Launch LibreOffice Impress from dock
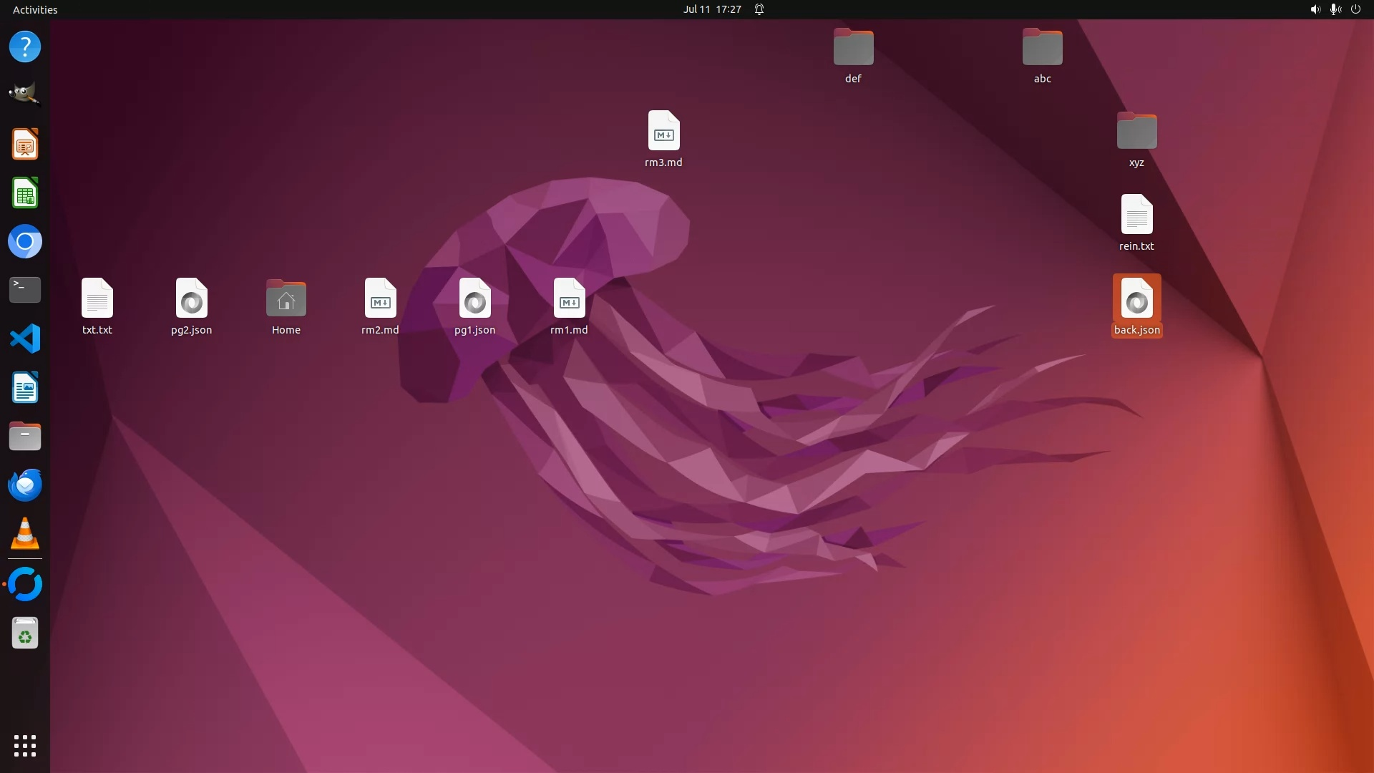Viewport: 1374px width, 773px height. 24,145
